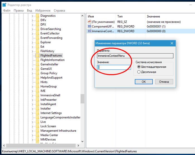Click the Explorer folder icon in tree
Image resolution: width=195 pixels, height=155 pixels.
tap(37, 42)
